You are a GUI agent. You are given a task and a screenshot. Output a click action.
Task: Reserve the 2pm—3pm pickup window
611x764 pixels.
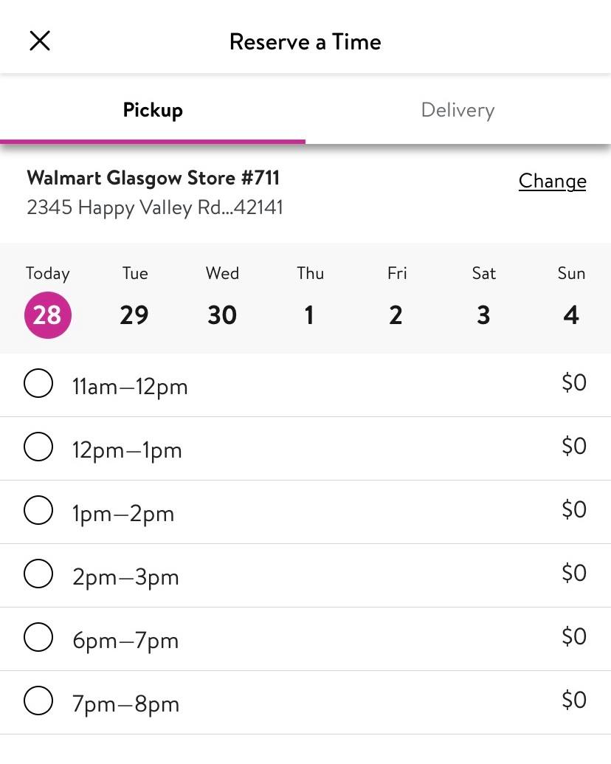(38, 574)
